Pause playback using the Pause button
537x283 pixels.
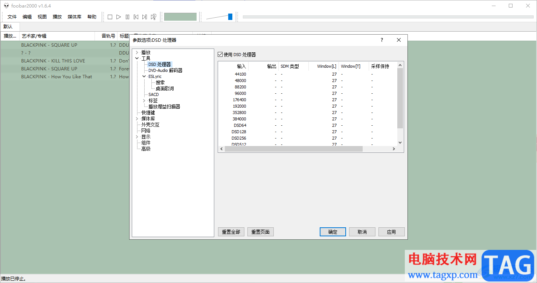[127, 17]
